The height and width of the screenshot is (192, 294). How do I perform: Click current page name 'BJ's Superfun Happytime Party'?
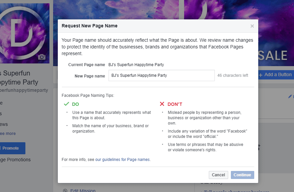[x=136, y=65]
